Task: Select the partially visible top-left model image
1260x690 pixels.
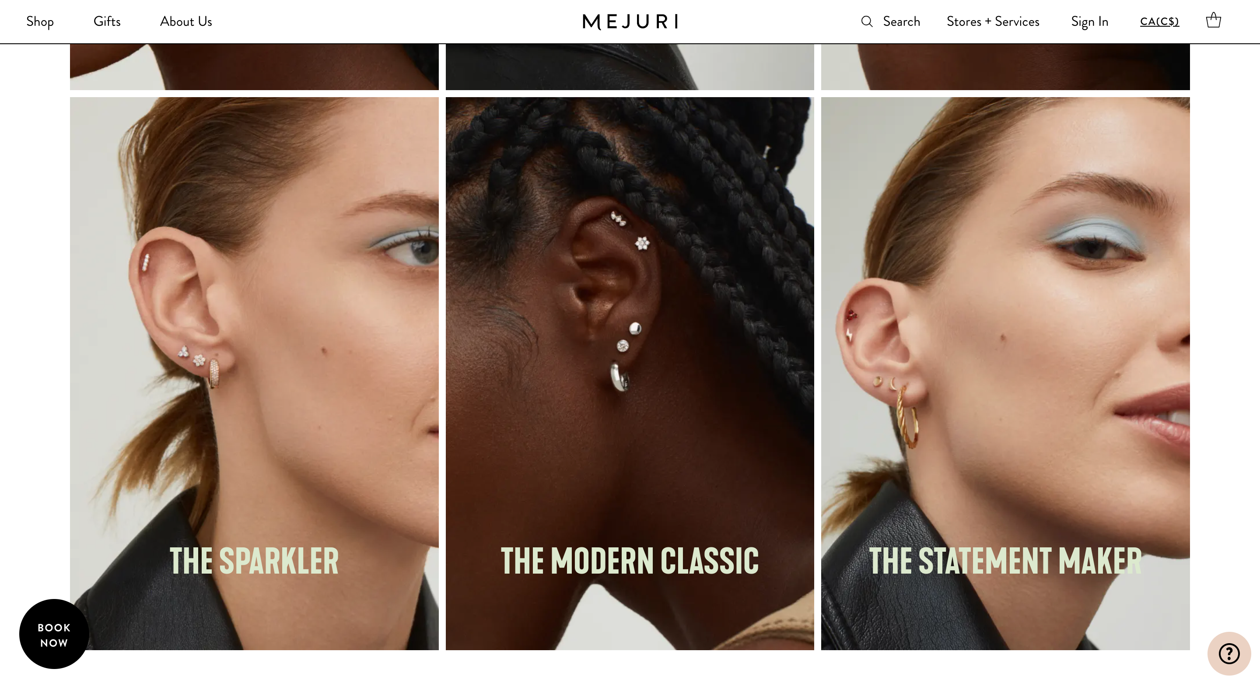Action: coord(254,67)
